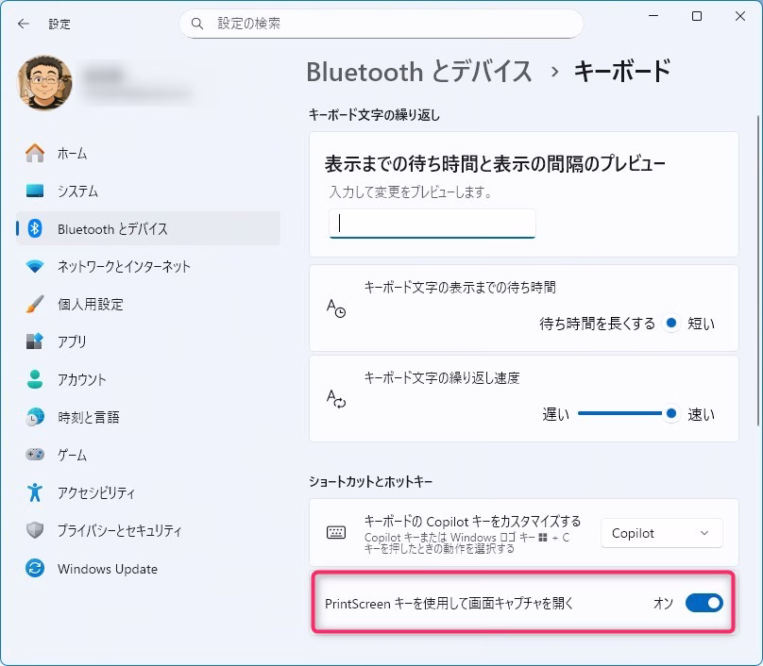Click the Home house icon in sidebar
The width and height of the screenshot is (763, 666).
coord(35,153)
